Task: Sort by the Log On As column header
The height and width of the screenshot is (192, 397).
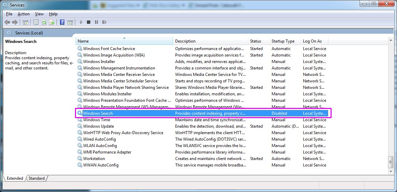Action: [315, 41]
